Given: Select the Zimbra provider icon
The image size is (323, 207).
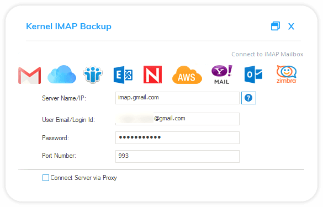Looking at the screenshot, I should (287, 75).
